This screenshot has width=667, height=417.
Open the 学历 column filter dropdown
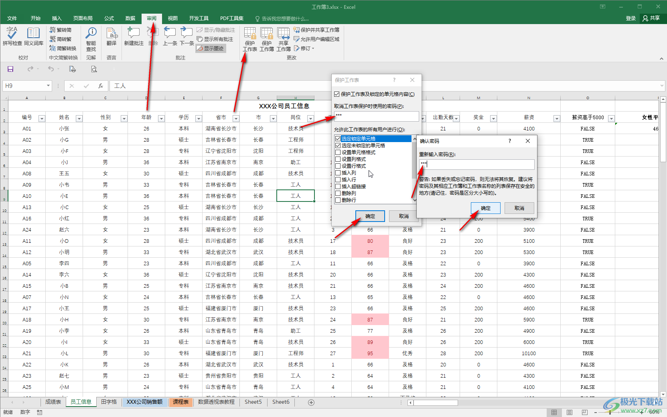pyautogui.click(x=199, y=118)
